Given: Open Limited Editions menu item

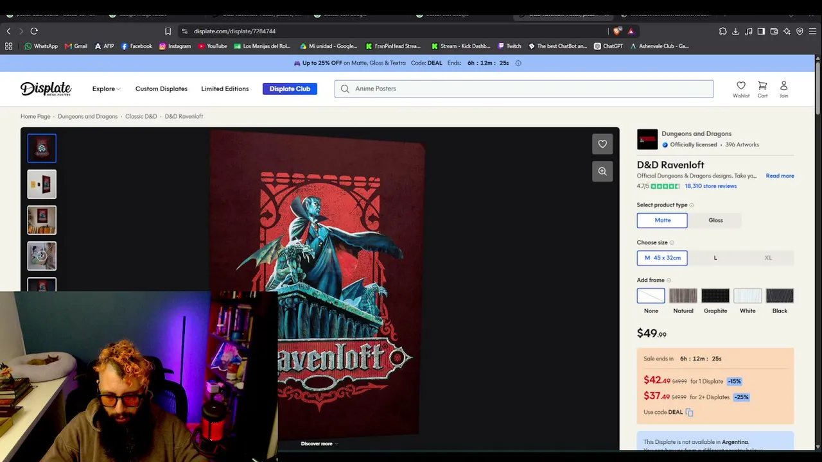Looking at the screenshot, I should point(225,89).
